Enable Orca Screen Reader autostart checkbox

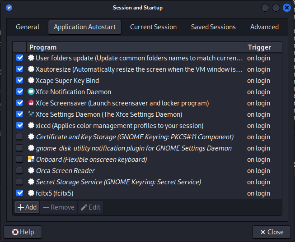[x=19, y=170]
